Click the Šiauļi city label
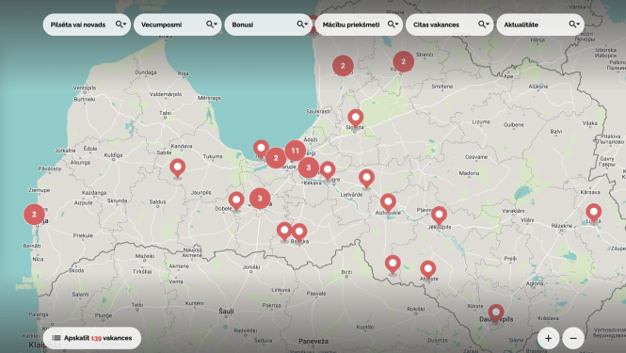 click(226, 311)
